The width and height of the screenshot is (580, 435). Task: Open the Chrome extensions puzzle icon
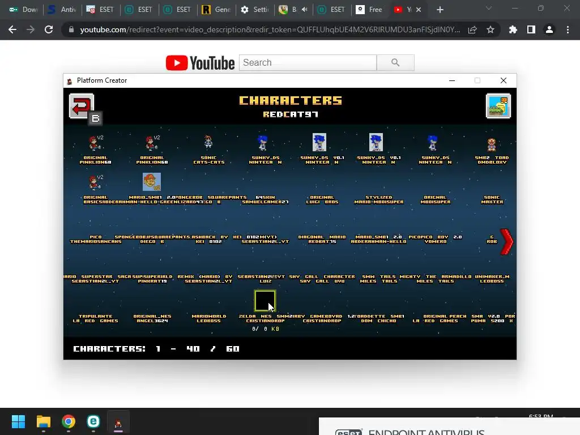(513, 29)
